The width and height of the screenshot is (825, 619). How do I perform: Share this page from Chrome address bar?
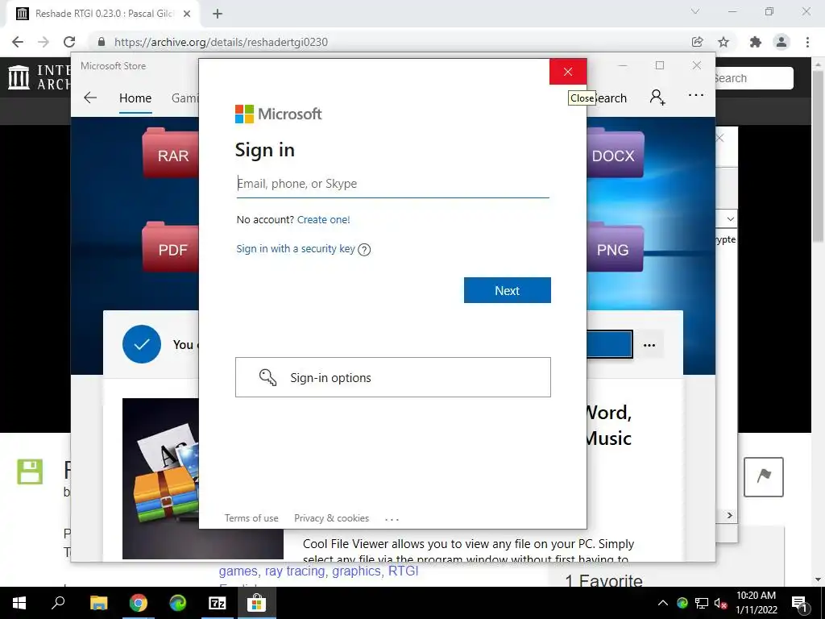(698, 42)
